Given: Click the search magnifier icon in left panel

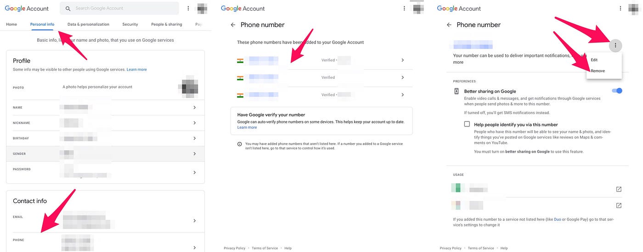Looking at the screenshot, I should 68,8.
